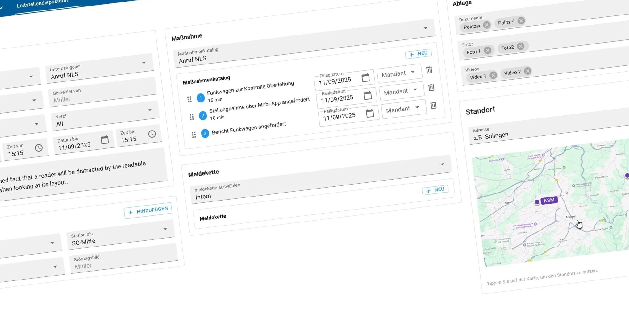The image size is (629, 328).
Task: Remove second Politzei document chip
Action: [x=521, y=21]
